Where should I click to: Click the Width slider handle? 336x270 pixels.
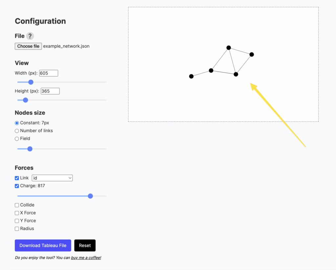[31, 82]
